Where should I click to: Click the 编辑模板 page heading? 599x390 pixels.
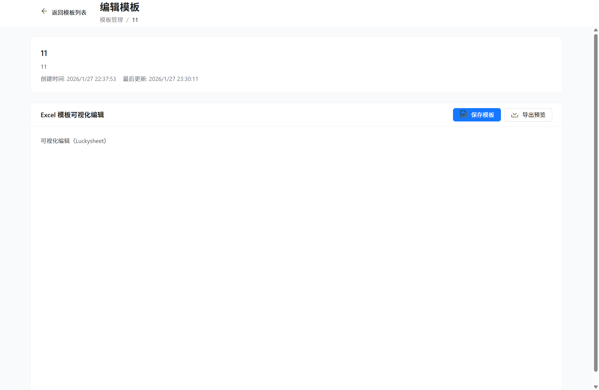click(x=120, y=7)
